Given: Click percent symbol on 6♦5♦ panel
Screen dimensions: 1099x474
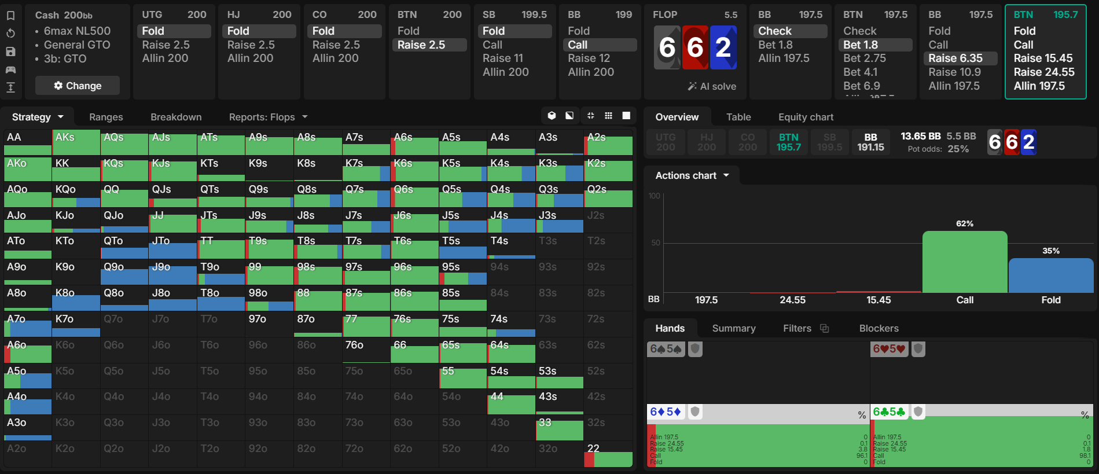Looking at the screenshot, I should [x=862, y=415].
